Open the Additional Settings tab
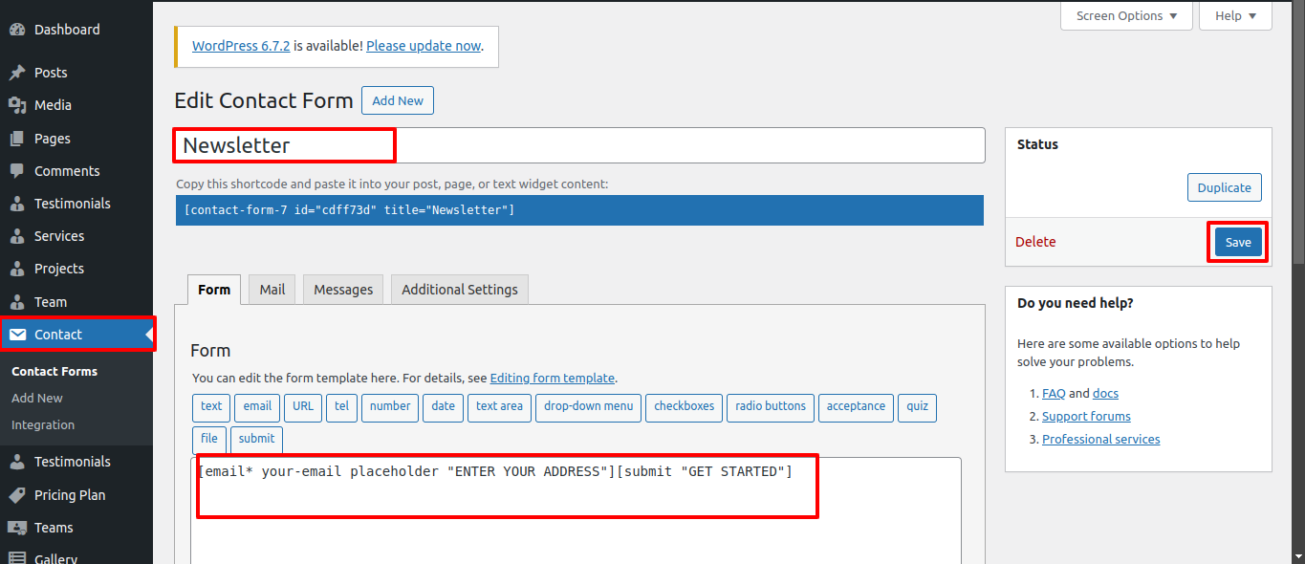Screen dimensions: 1305x564 pyautogui.click(x=459, y=289)
